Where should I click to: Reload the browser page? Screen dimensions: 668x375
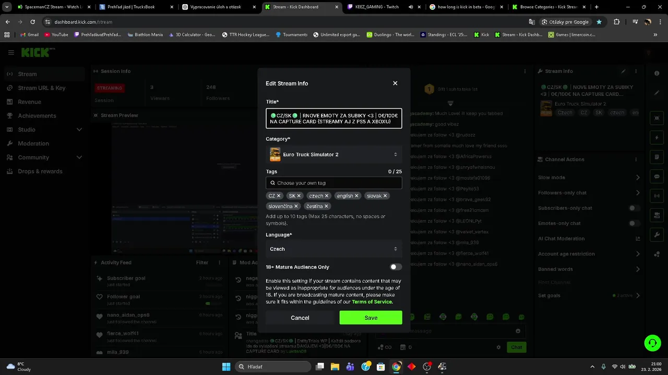tap(33, 22)
